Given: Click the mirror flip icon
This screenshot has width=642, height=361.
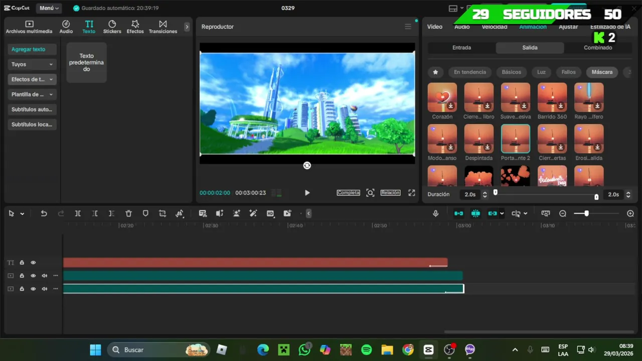Looking at the screenshot, I should pos(180,214).
